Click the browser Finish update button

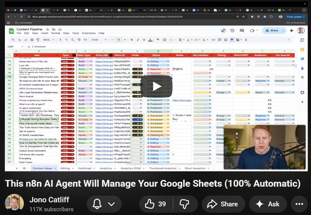click(296, 17)
